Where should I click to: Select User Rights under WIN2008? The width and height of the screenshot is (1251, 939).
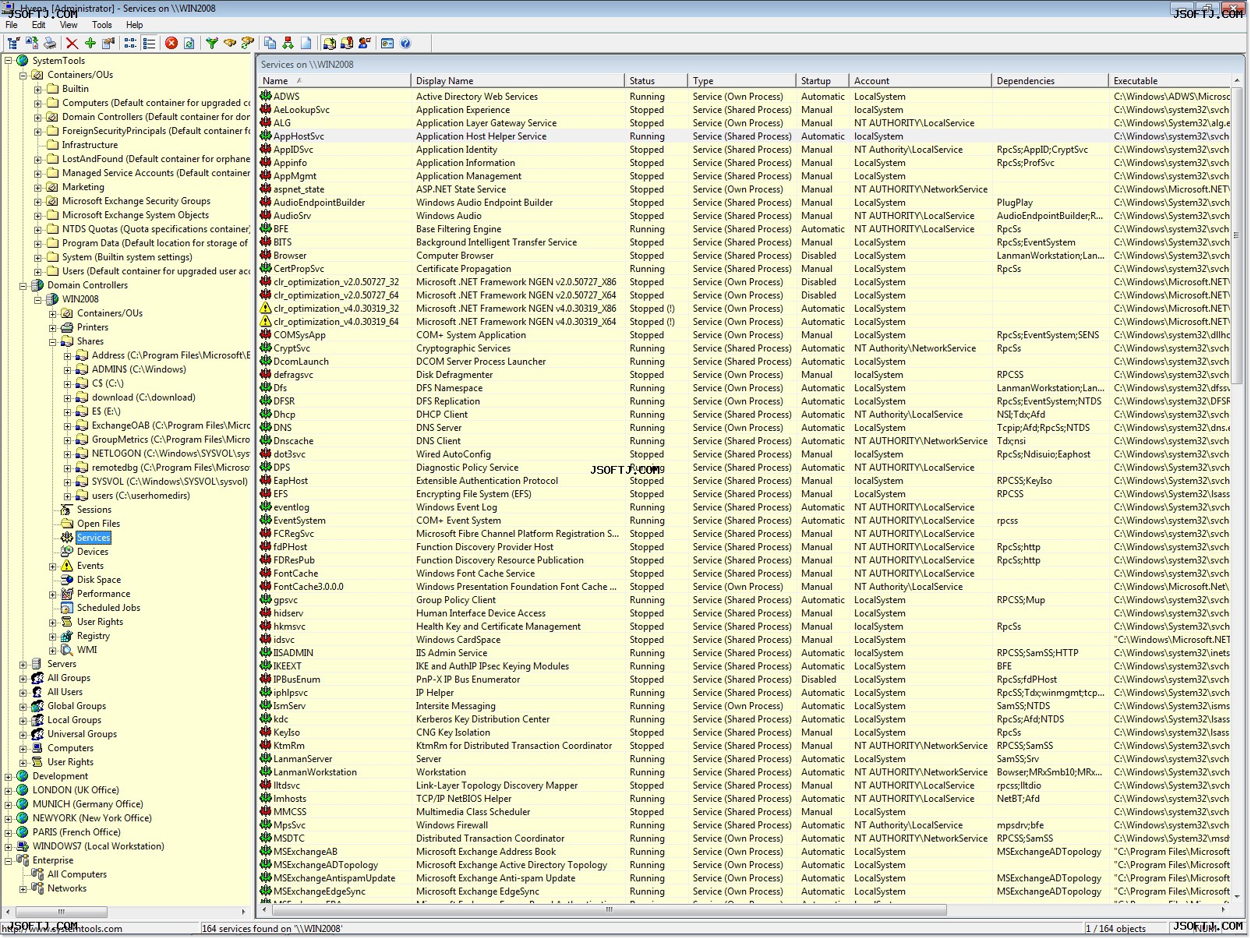(x=100, y=622)
